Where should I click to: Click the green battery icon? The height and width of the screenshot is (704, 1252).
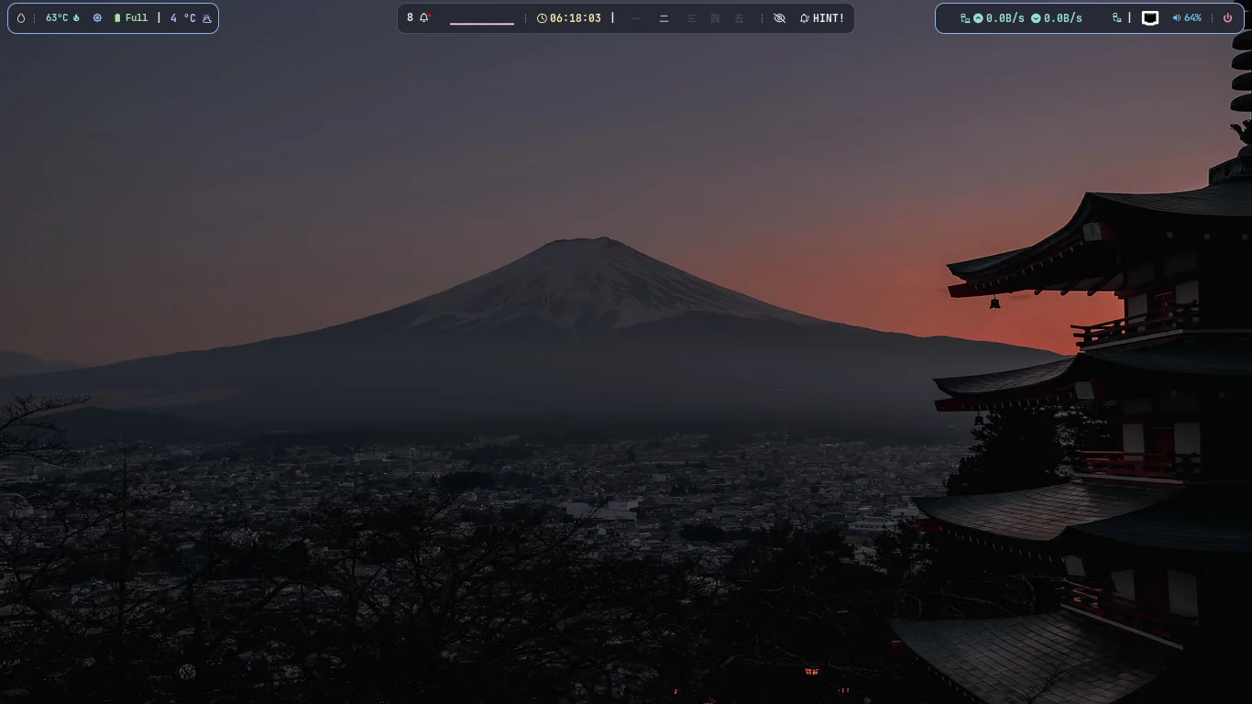coord(117,18)
